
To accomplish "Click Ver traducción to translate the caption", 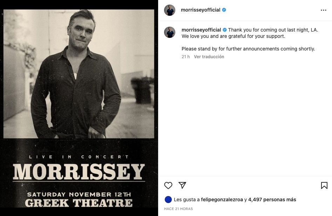I will click(x=209, y=56).
